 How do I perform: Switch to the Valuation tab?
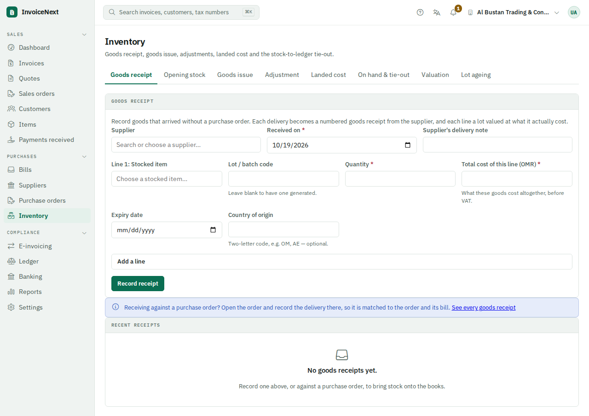click(x=435, y=75)
